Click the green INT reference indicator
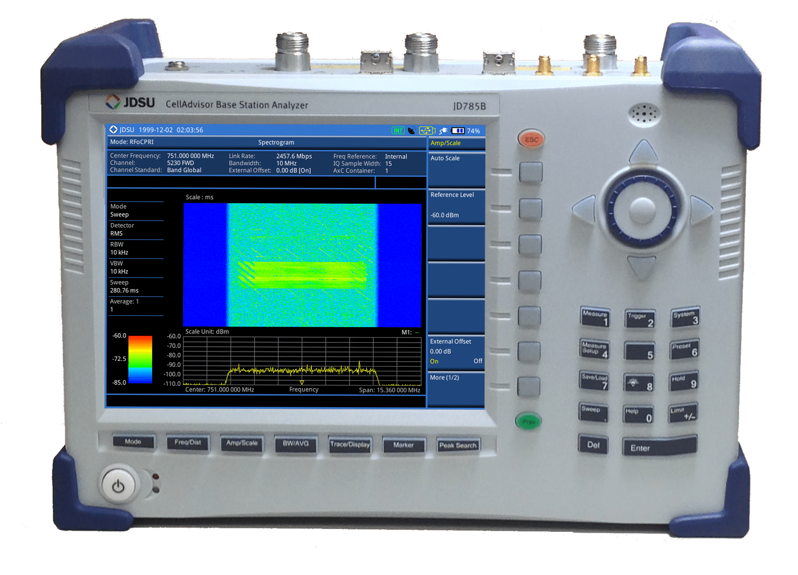This screenshot has width=798, height=575. (398, 131)
